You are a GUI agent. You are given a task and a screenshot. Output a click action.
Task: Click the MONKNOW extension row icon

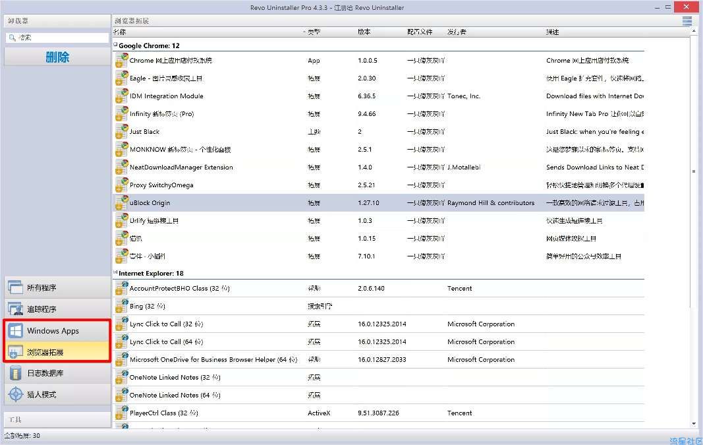[121, 150]
